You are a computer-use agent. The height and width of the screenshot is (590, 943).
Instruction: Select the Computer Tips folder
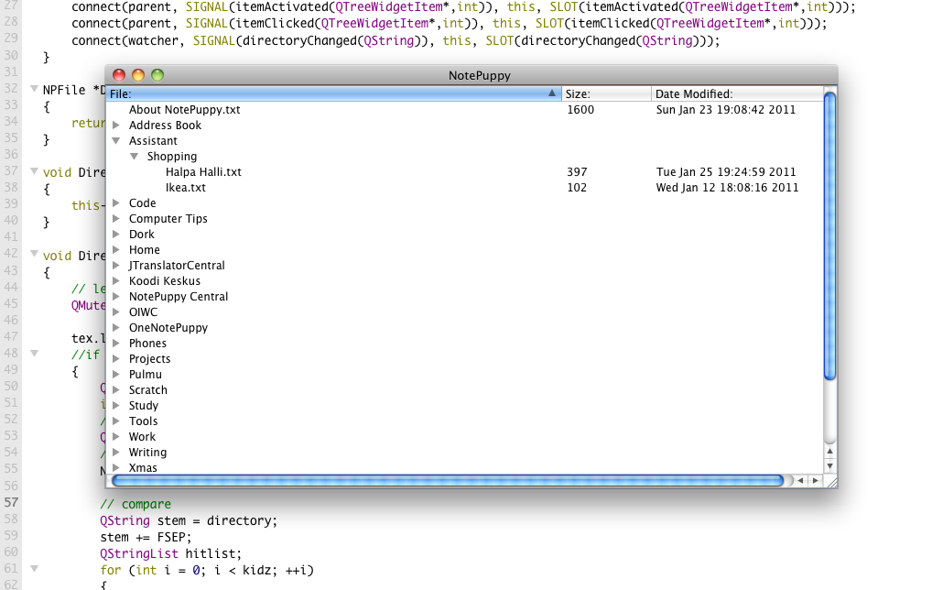(168, 219)
